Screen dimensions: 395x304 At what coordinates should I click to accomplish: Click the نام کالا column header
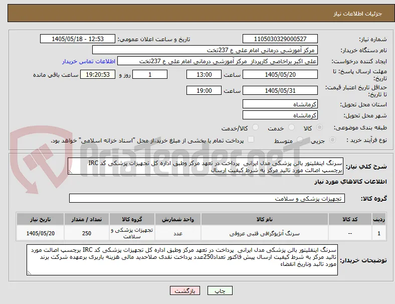pos(265,219)
